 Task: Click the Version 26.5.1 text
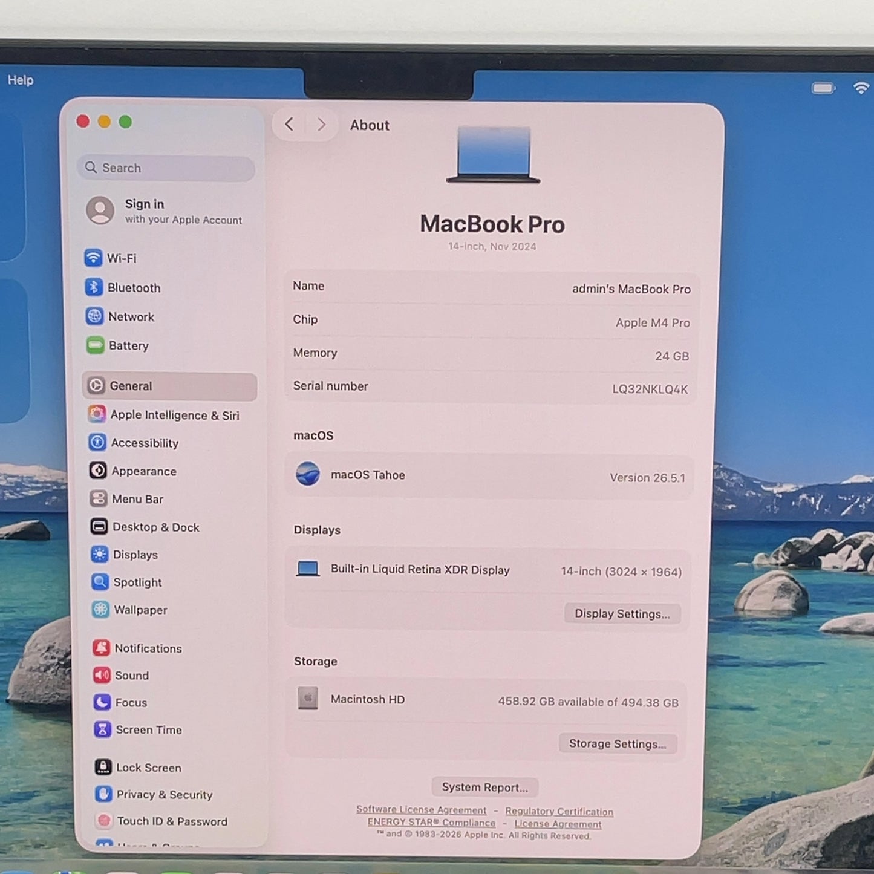click(648, 478)
